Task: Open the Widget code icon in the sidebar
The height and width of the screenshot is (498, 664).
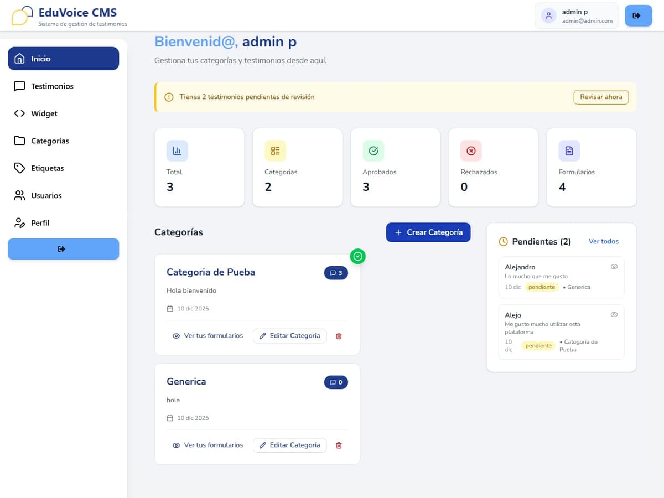Action: [x=19, y=113]
